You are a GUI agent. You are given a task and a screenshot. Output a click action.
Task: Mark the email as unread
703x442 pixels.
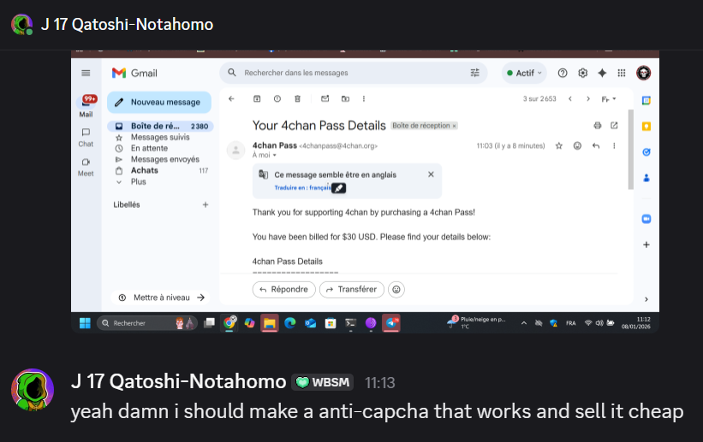tap(325, 98)
